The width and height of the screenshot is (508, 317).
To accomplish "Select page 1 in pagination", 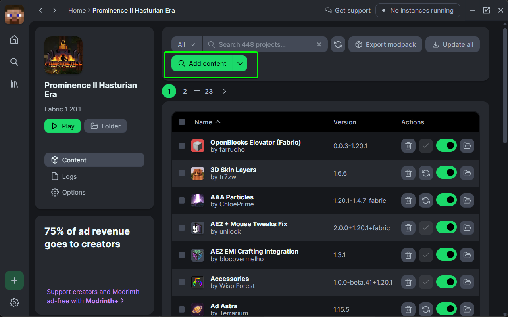I will (x=169, y=91).
